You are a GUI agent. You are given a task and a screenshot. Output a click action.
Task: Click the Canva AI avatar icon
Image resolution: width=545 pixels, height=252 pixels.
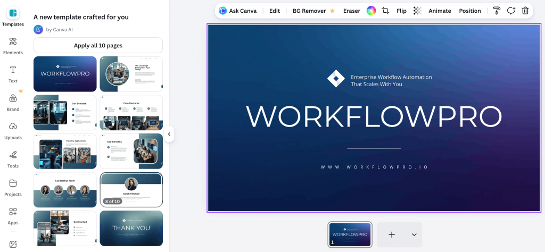pos(38,29)
